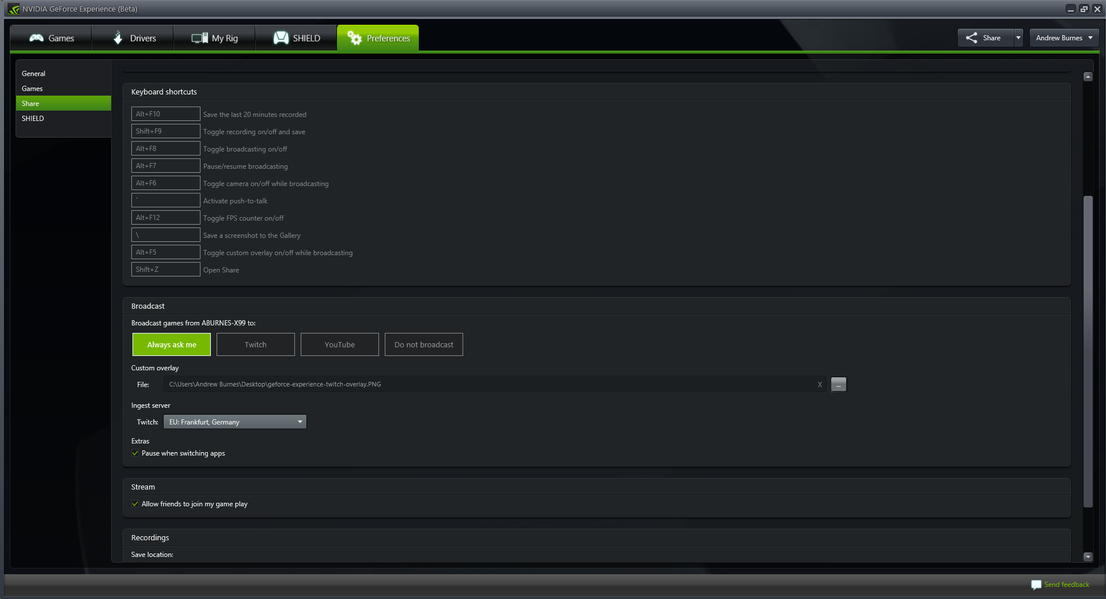Click the SHIELD tab icon
Image resolution: width=1106 pixels, height=599 pixels.
(281, 38)
